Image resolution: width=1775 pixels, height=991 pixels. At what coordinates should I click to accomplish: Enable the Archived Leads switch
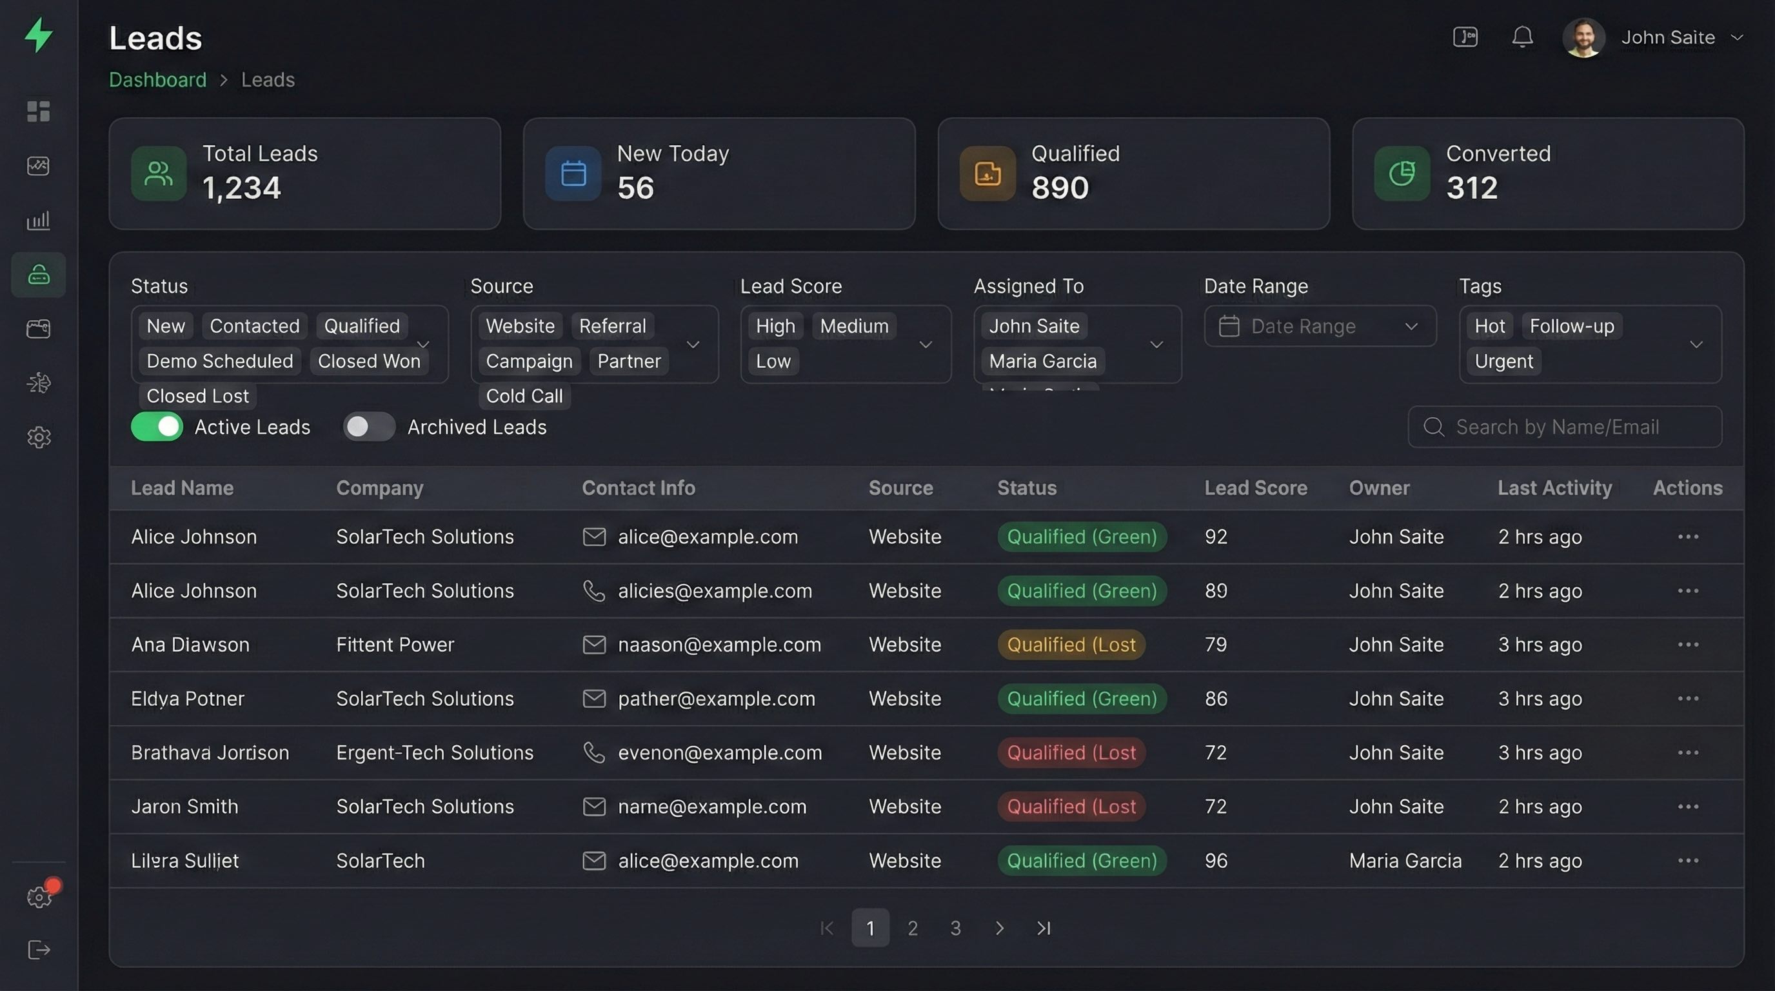(369, 426)
